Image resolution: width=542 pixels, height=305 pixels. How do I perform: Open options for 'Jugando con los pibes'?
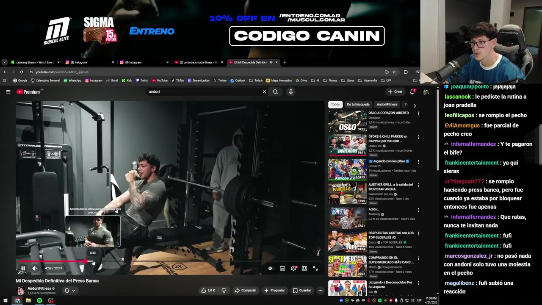(x=418, y=162)
